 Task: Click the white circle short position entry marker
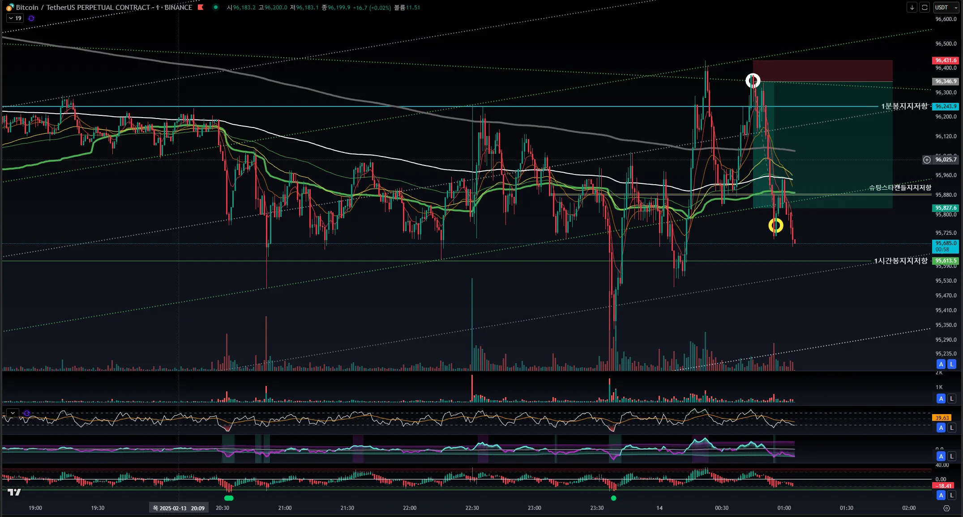tap(753, 81)
